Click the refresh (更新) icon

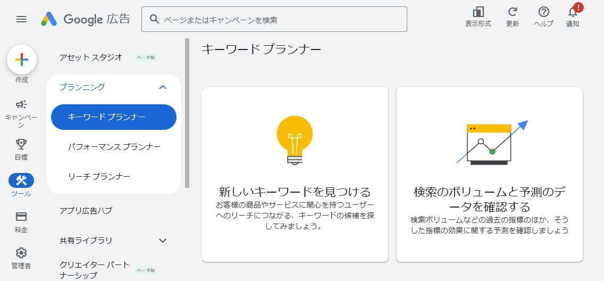(513, 12)
